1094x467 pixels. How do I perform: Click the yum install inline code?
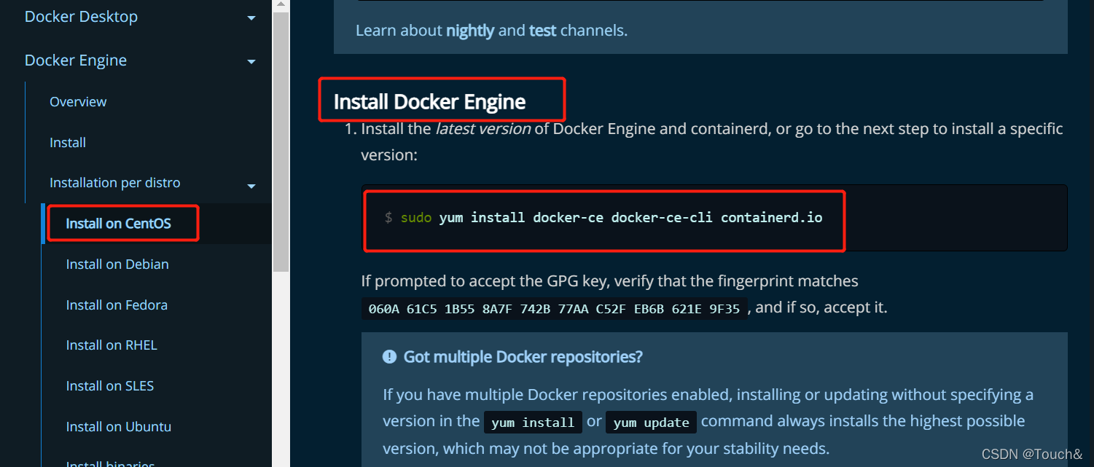pos(533,423)
